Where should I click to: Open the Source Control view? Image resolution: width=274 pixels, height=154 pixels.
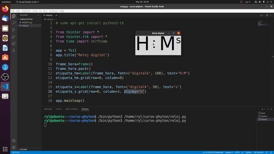pyautogui.click(x=14, y=30)
